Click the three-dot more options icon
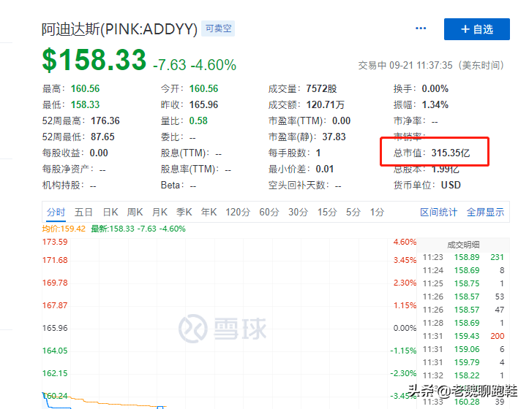Screen dimensions: 529x409 point(421,28)
